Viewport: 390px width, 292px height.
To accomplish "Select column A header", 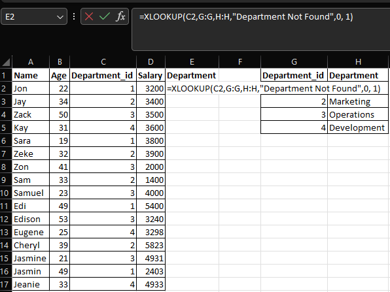I will coord(31,62).
